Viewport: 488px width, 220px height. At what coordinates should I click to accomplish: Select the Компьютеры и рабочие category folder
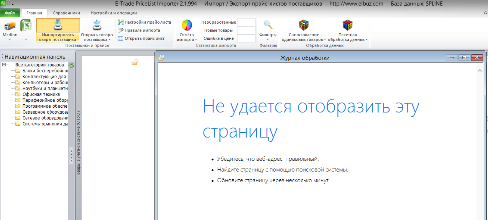pyautogui.click(x=42, y=83)
